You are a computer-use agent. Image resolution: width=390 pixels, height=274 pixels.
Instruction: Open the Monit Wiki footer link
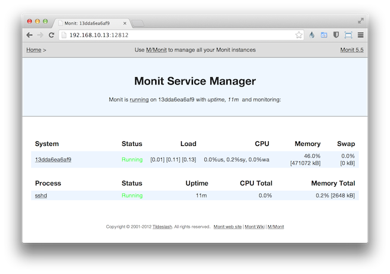(x=254, y=227)
